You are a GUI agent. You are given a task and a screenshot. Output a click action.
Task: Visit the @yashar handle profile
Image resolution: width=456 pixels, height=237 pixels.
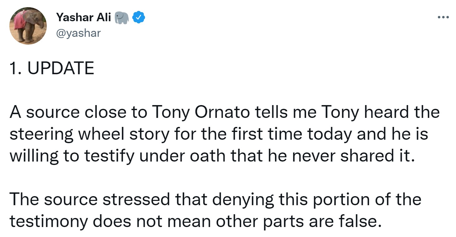coord(78,33)
